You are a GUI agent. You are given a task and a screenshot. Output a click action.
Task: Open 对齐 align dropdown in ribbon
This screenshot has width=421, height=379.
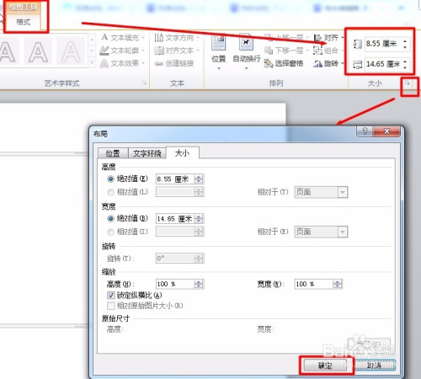click(x=328, y=38)
